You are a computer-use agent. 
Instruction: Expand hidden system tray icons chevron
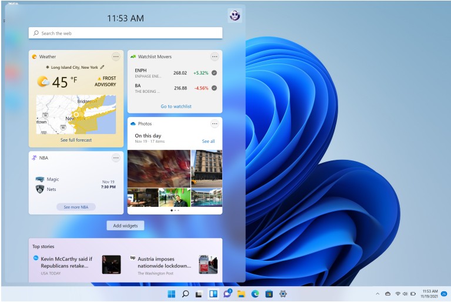pyautogui.click(x=377, y=294)
